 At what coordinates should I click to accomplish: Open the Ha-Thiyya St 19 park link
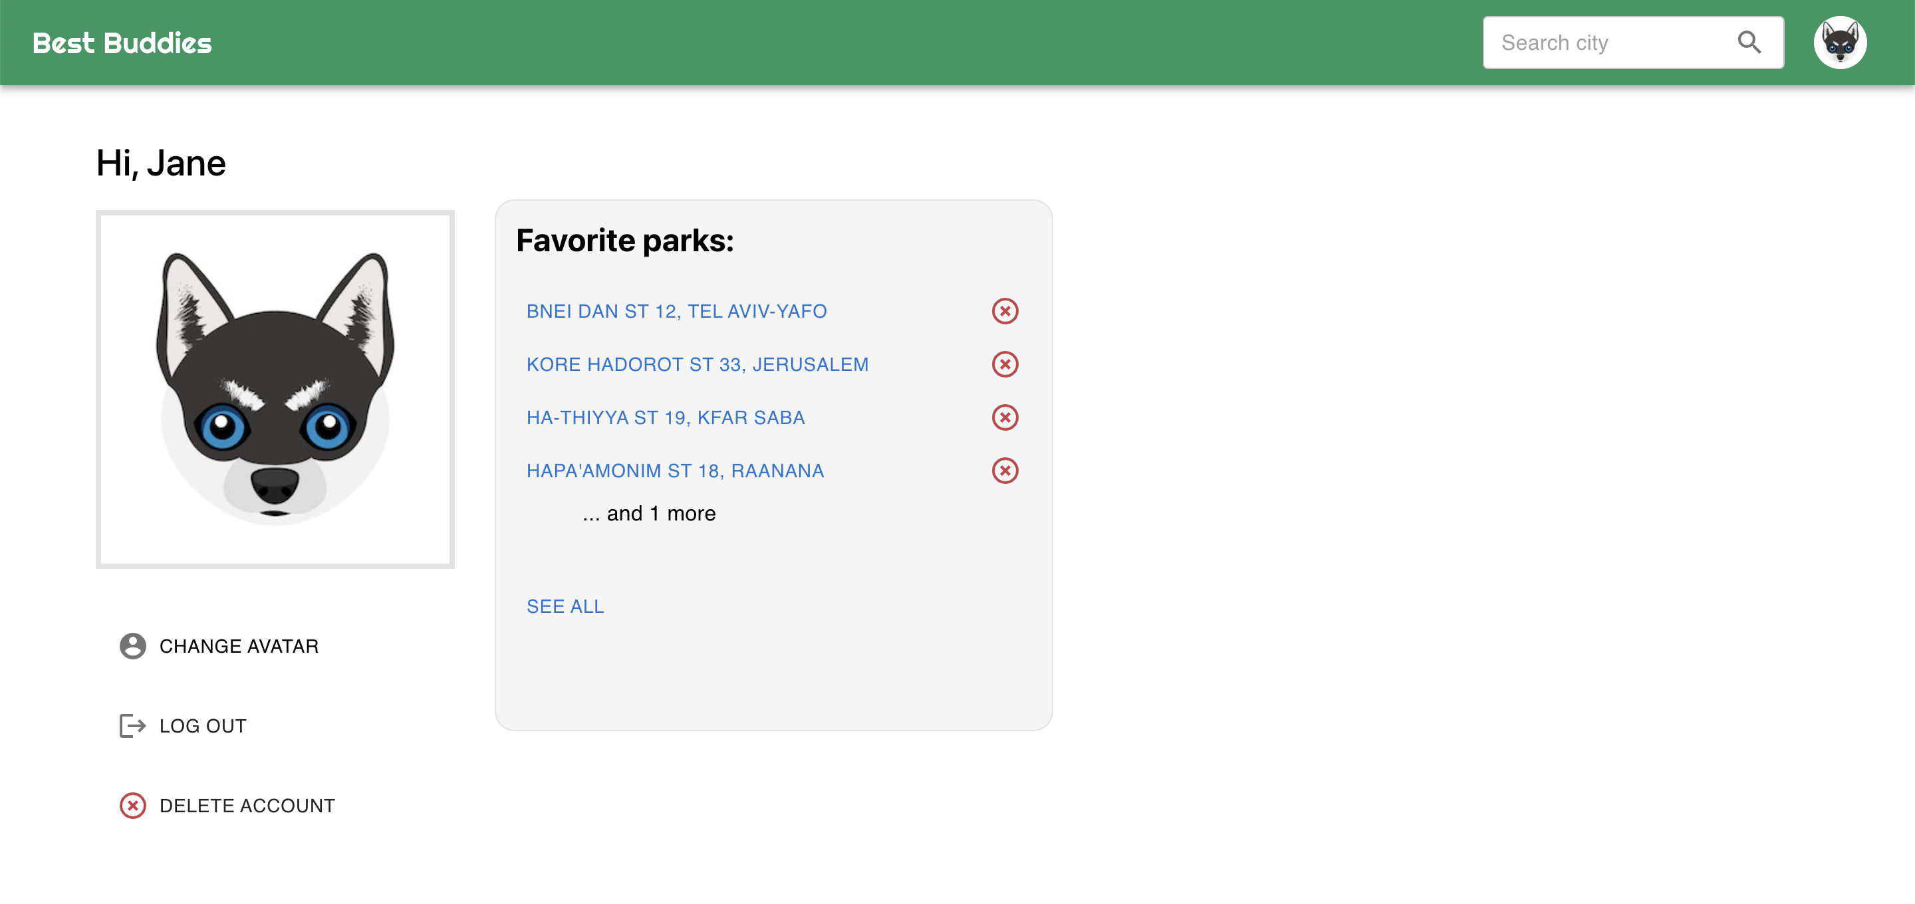[x=666, y=417]
